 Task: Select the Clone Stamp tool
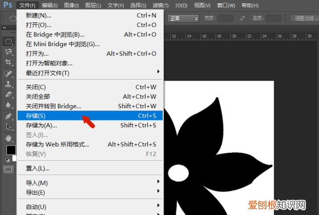pyautogui.click(x=9, y=84)
